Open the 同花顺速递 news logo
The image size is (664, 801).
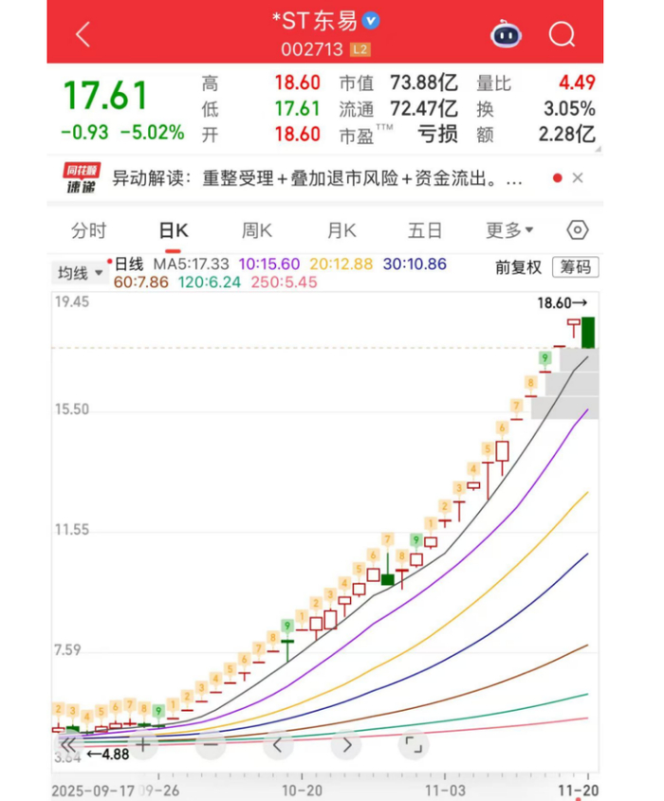pyautogui.click(x=81, y=178)
